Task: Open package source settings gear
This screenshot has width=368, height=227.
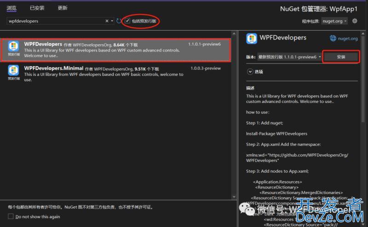Action: (355, 21)
